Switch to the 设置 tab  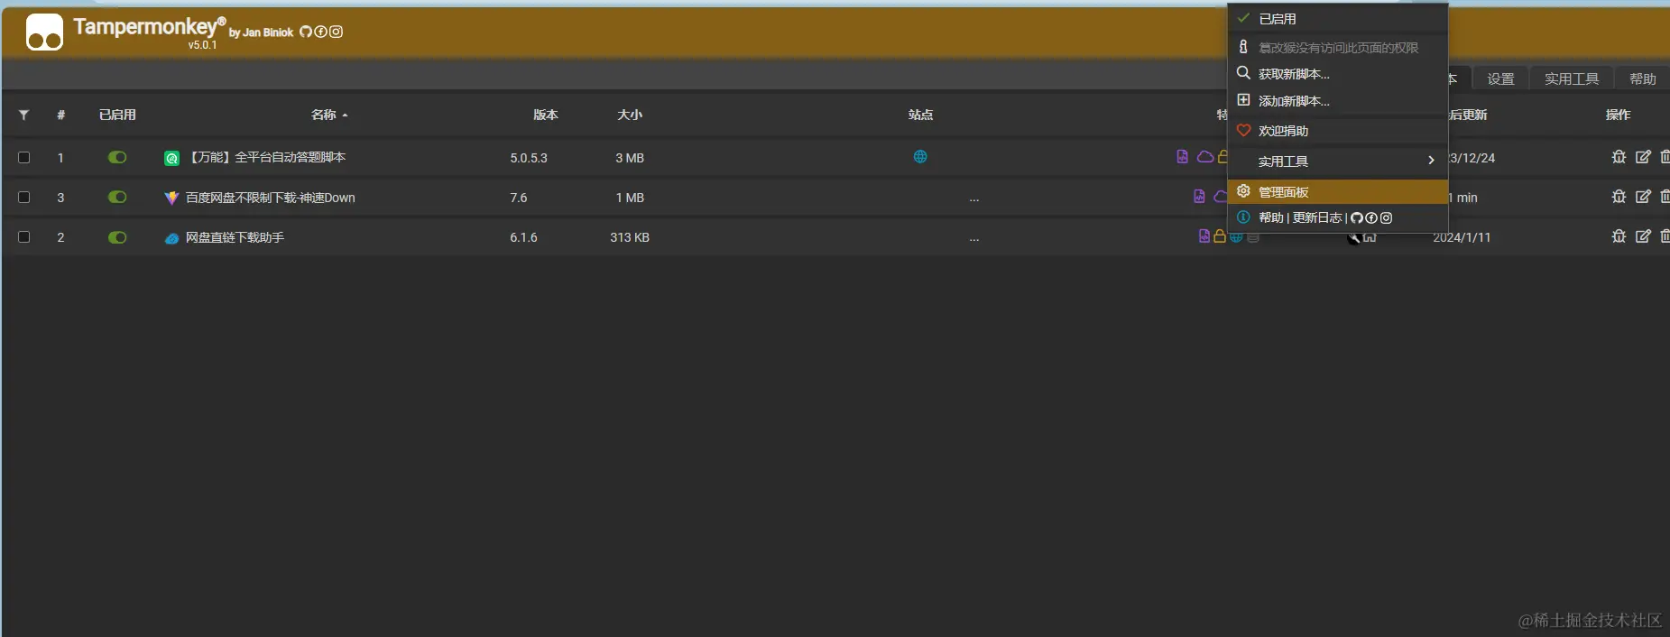click(1500, 78)
